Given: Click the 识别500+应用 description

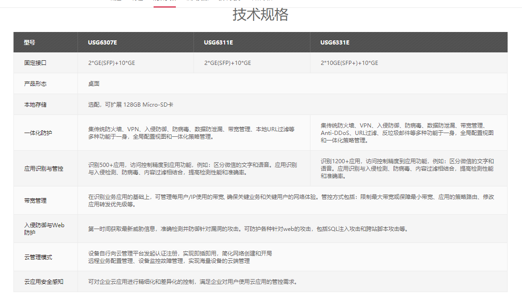Looking at the screenshot, I should pyautogui.click(x=193, y=169).
